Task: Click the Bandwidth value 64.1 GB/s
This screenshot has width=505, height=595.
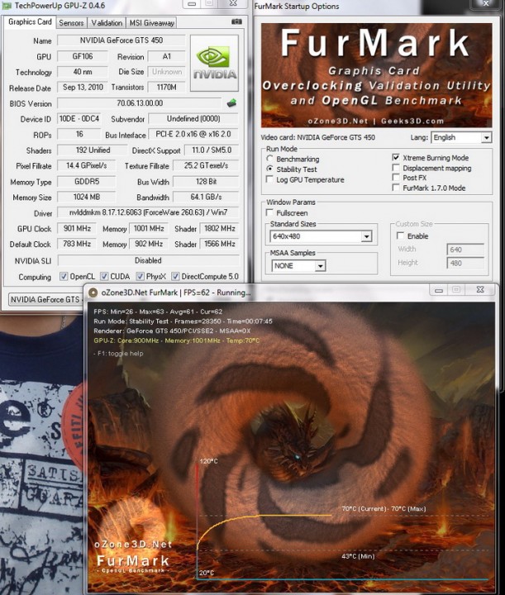Action: 206,197
